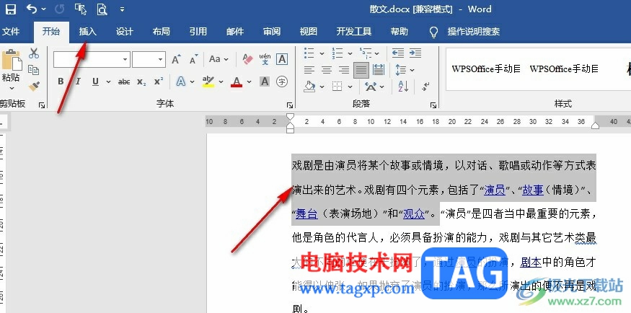Screen dimensions: 631x313
Task: Customize quick access toolbar dropdown
Action: (x=122, y=9)
